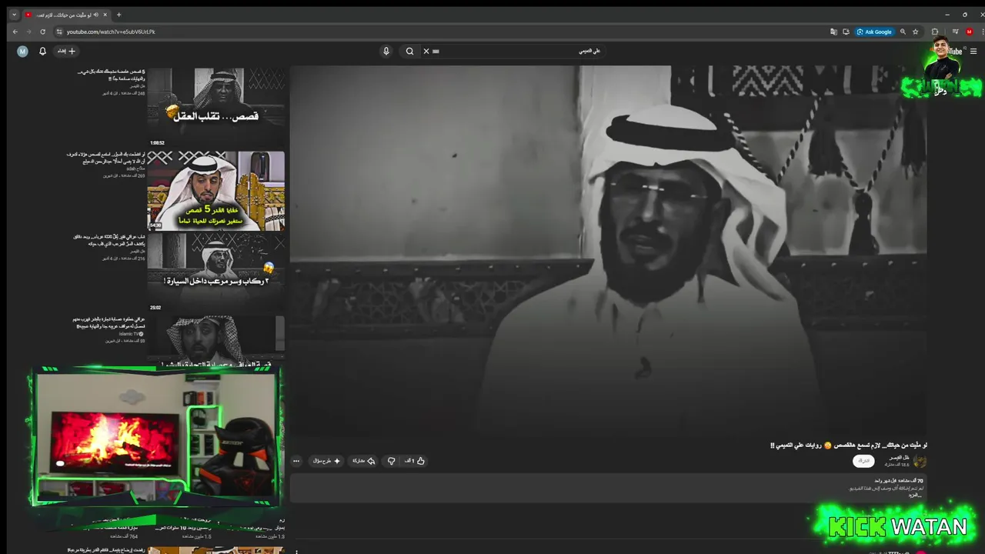Share the video via the share button
The width and height of the screenshot is (985, 554).
(364, 461)
